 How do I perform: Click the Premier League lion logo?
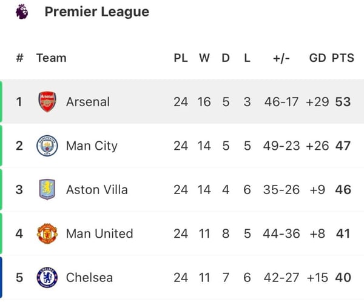click(22, 12)
